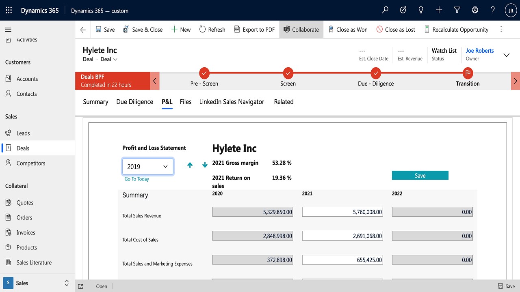Open the Files tab

coord(186,102)
